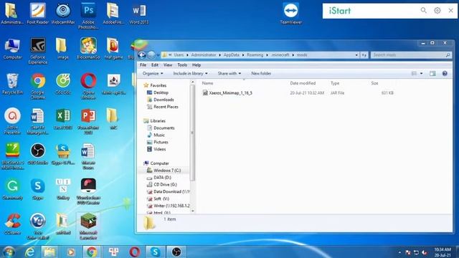Open address bar history dropdown

[x=356, y=55]
